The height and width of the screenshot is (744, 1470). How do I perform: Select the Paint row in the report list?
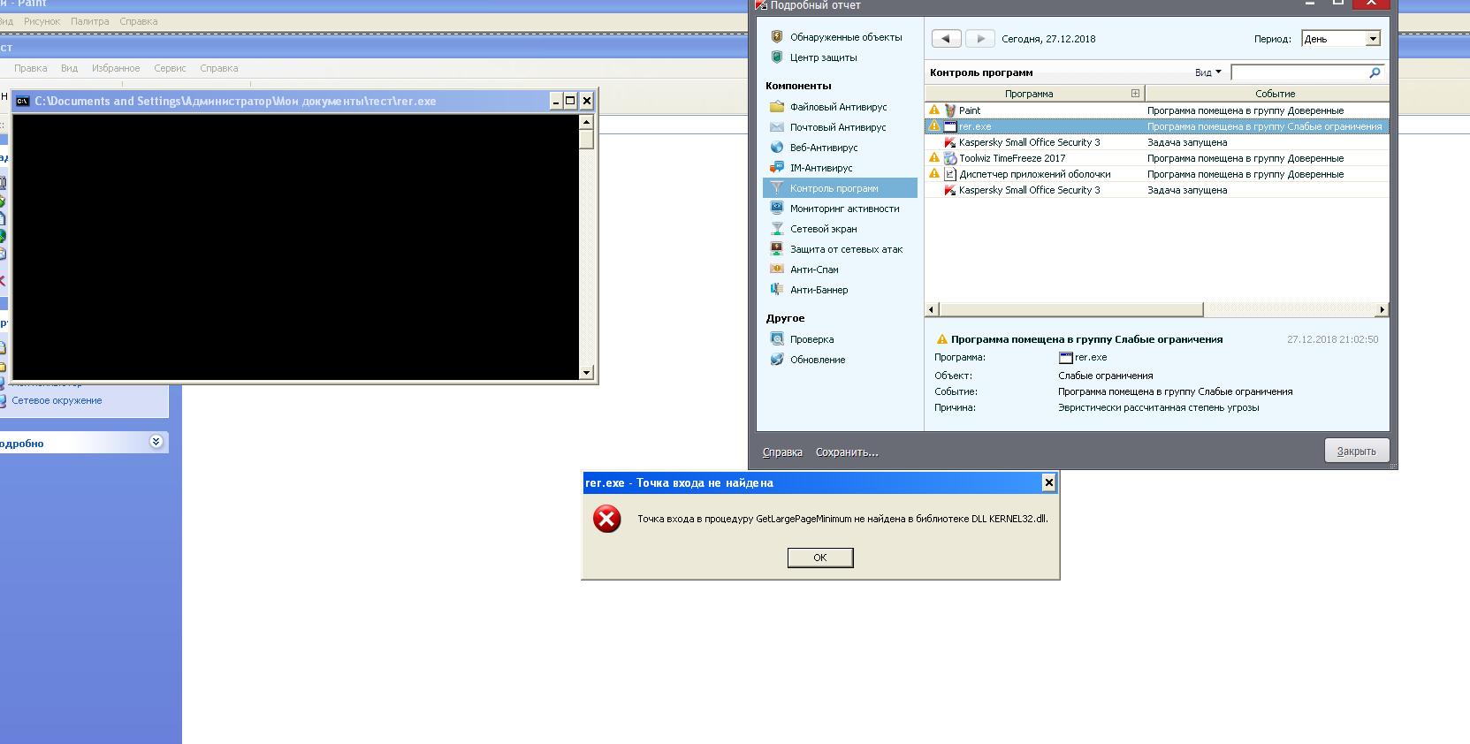[1156, 110]
